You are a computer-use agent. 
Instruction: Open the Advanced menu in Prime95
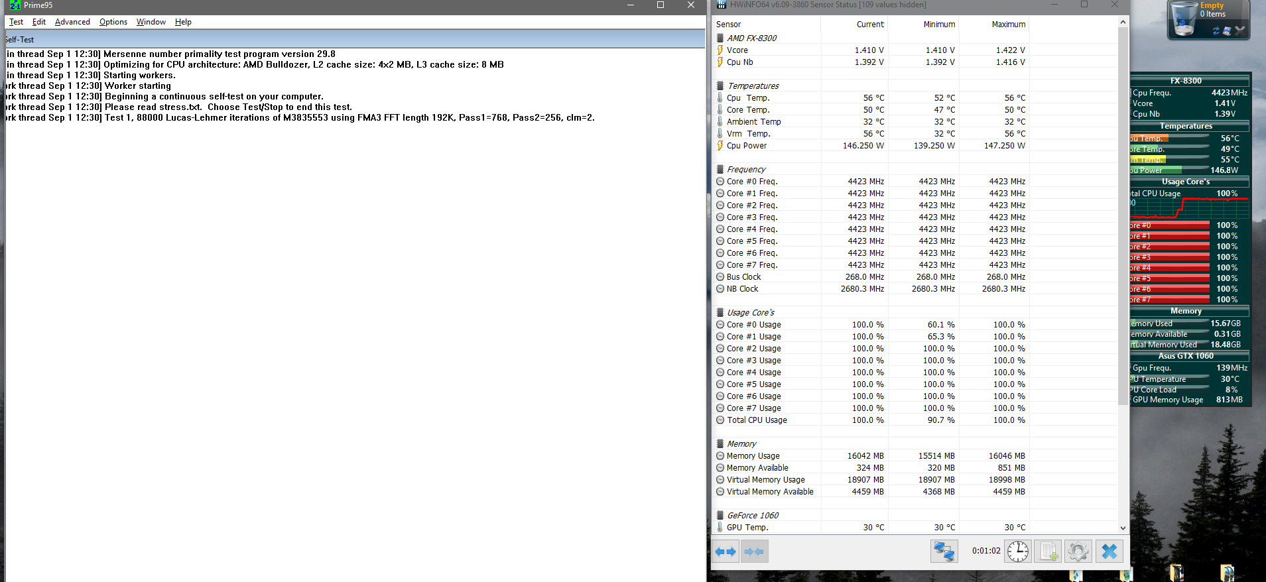(72, 22)
